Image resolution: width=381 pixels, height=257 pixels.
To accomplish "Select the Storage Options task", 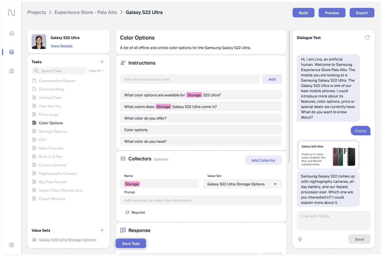I will pyautogui.click(x=53, y=131).
